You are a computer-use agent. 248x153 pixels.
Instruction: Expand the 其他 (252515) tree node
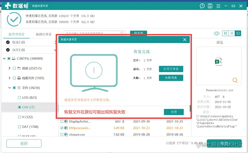pyautogui.click(x=10, y=68)
